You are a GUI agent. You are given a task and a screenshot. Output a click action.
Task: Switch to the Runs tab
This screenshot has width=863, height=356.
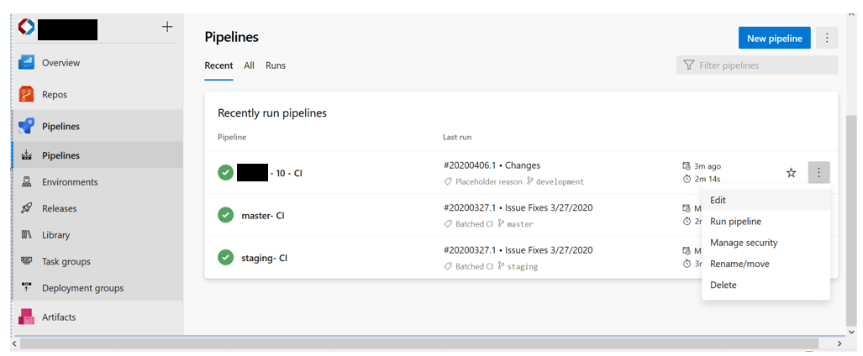[276, 65]
